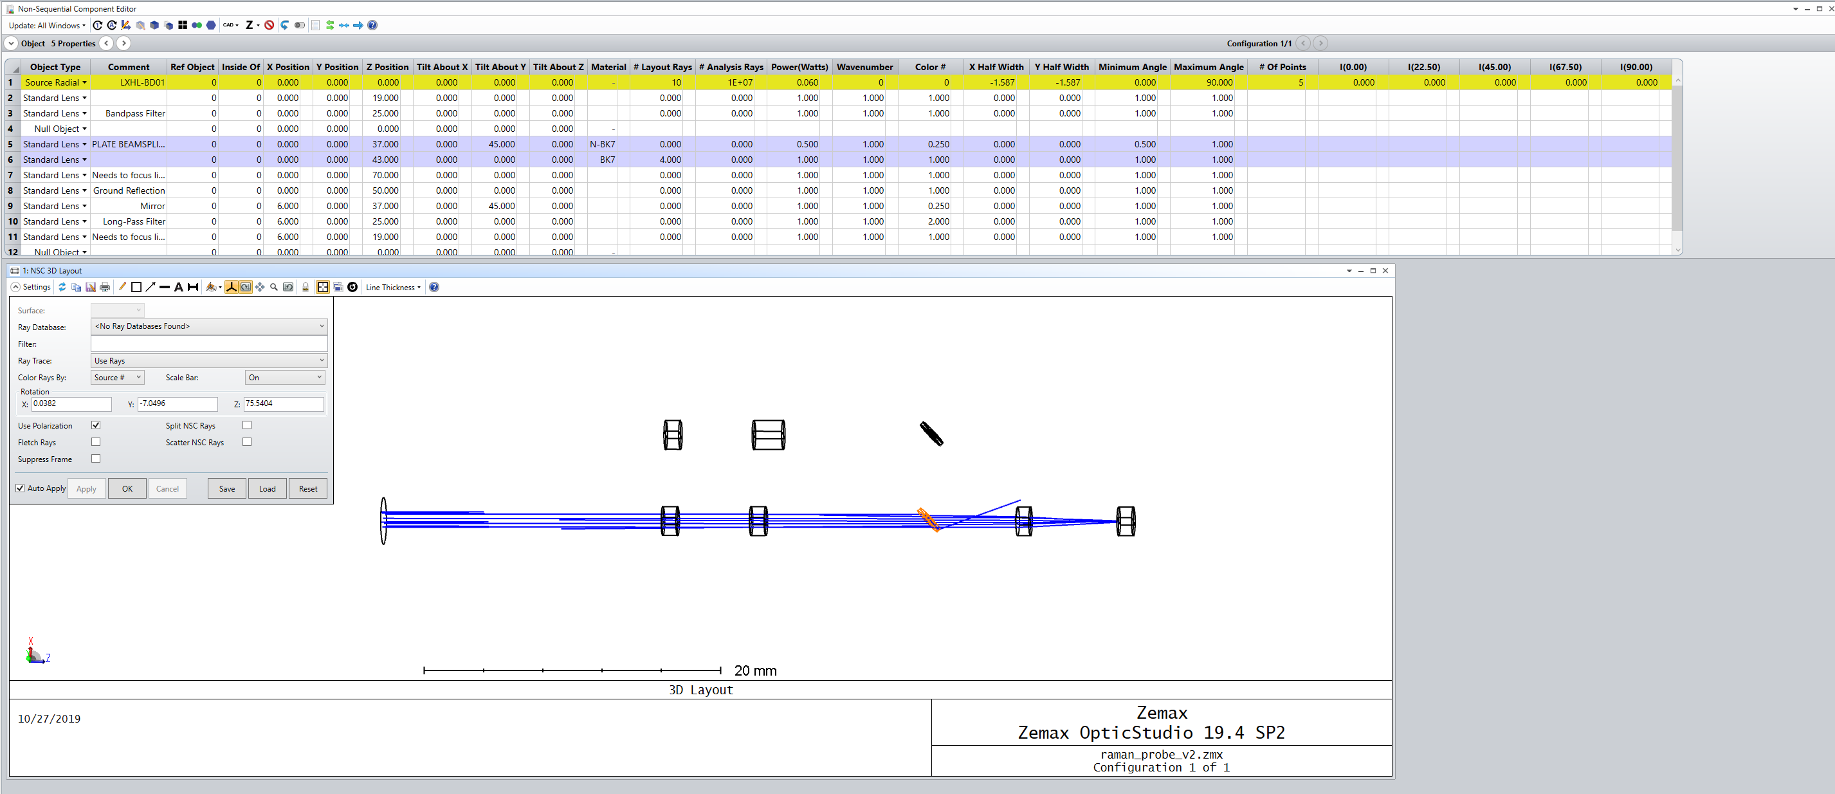Enable Split NSC Rays checkbox
The height and width of the screenshot is (794, 1835).
247,425
